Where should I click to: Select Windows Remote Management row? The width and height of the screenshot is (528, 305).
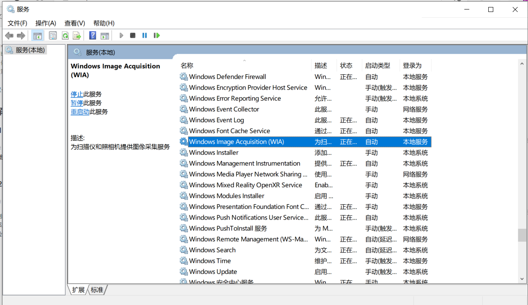coord(305,239)
